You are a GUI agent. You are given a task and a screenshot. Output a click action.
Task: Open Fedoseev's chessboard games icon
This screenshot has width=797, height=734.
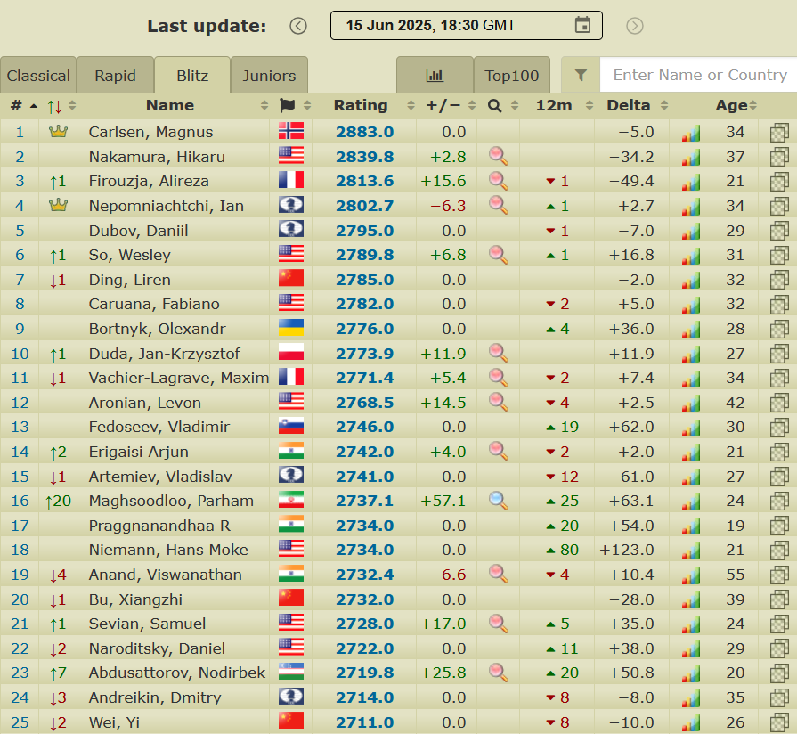click(779, 428)
